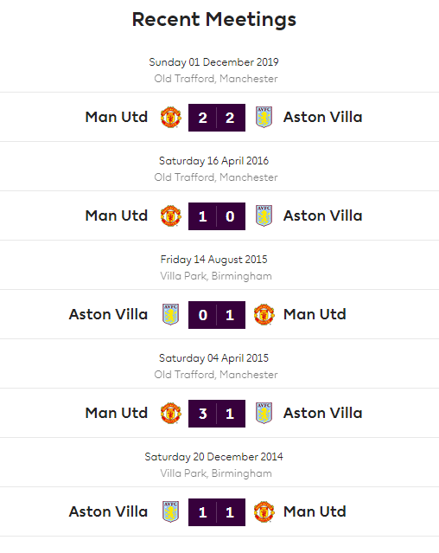
Task: Click Man Utd crest in April 2016 match
Action: tap(171, 216)
